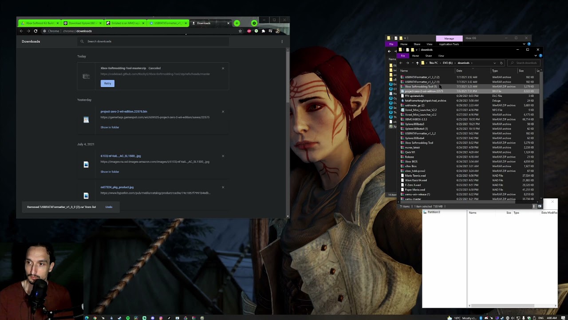Refresh the downloads folder view
Image resolution: width=568 pixels, height=320 pixels.
(x=501, y=63)
